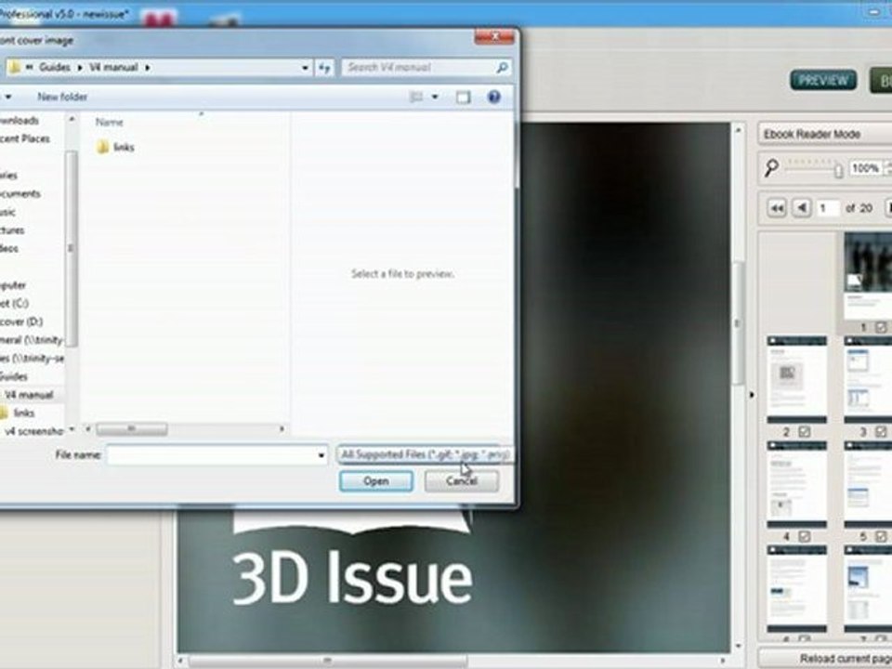Cancel the front cover image dialog

(462, 481)
